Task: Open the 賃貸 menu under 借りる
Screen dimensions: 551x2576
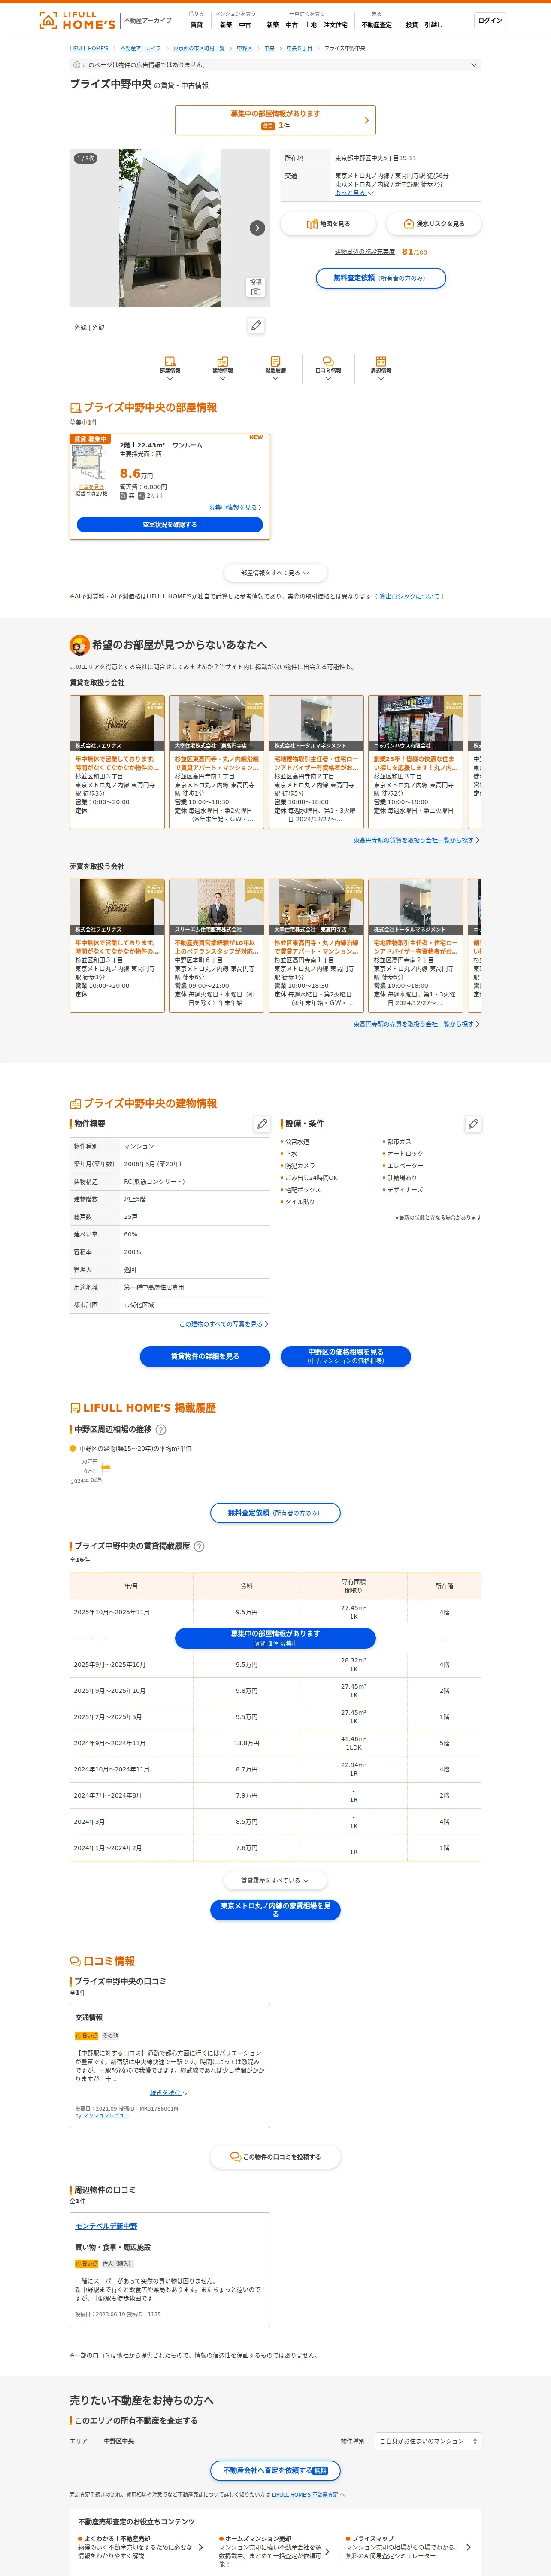Action: tap(196, 25)
